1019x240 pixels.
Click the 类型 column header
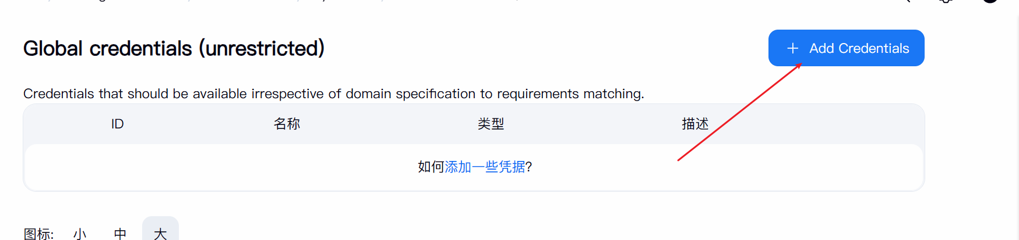pyautogui.click(x=491, y=124)
